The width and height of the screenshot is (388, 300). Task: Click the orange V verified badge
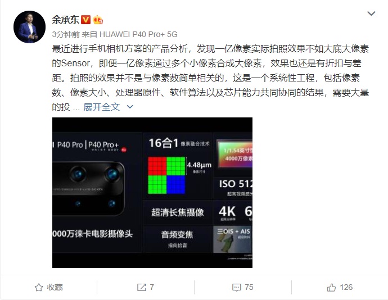tap(86, 20)
